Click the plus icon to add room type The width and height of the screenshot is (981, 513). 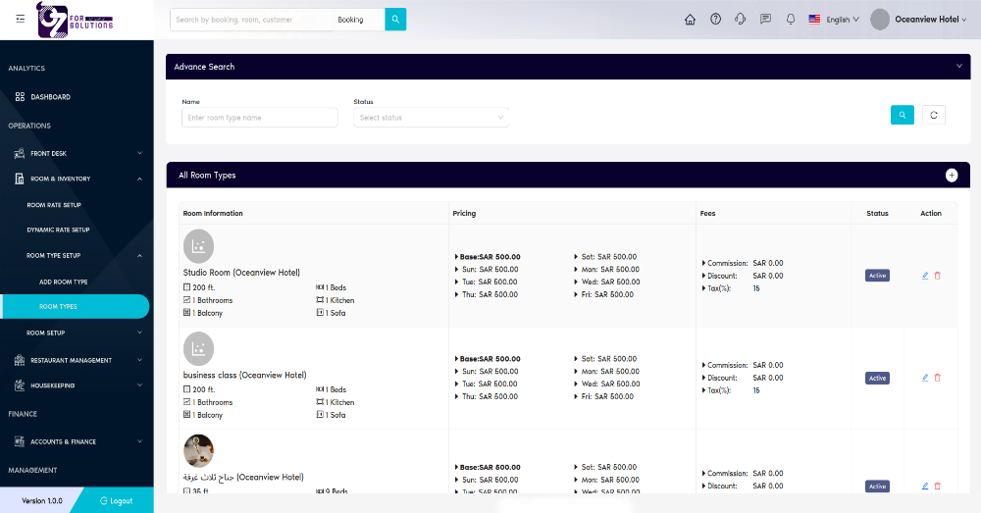point(951,175)
